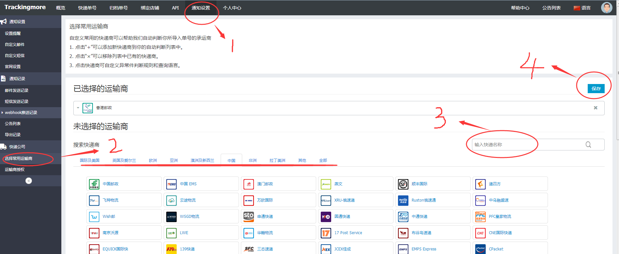Image resolution: width=619 pixels, height=254 pixels.
Task: Click the 保存 save button
Action: [x=596, y=89]
